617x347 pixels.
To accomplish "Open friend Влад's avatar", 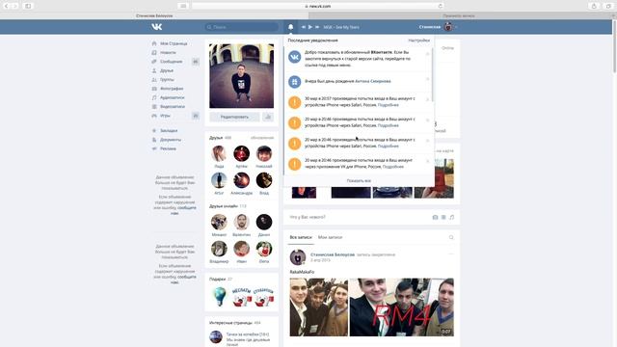I will pyautogui.click(x=264, y=180).
